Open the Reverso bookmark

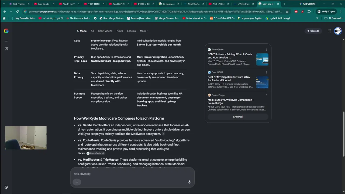coord(139,18)
